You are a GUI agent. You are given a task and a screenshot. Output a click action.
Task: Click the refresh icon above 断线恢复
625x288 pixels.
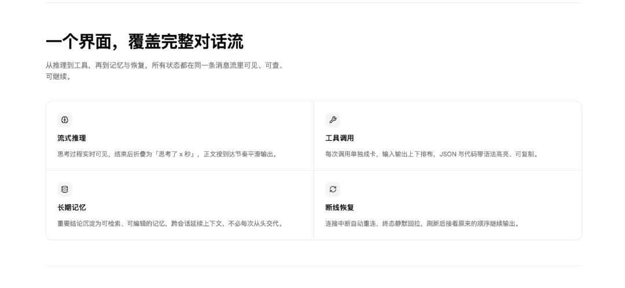(333, 189)
